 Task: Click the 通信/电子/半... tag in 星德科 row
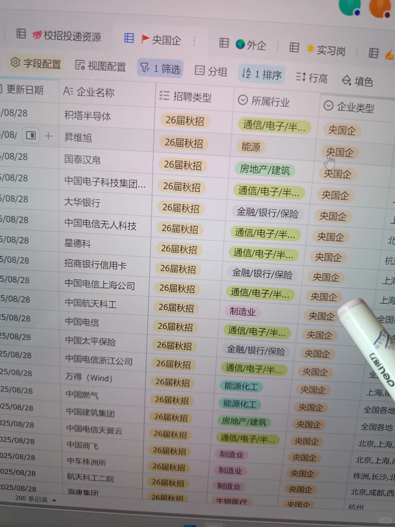coord(263,254)
